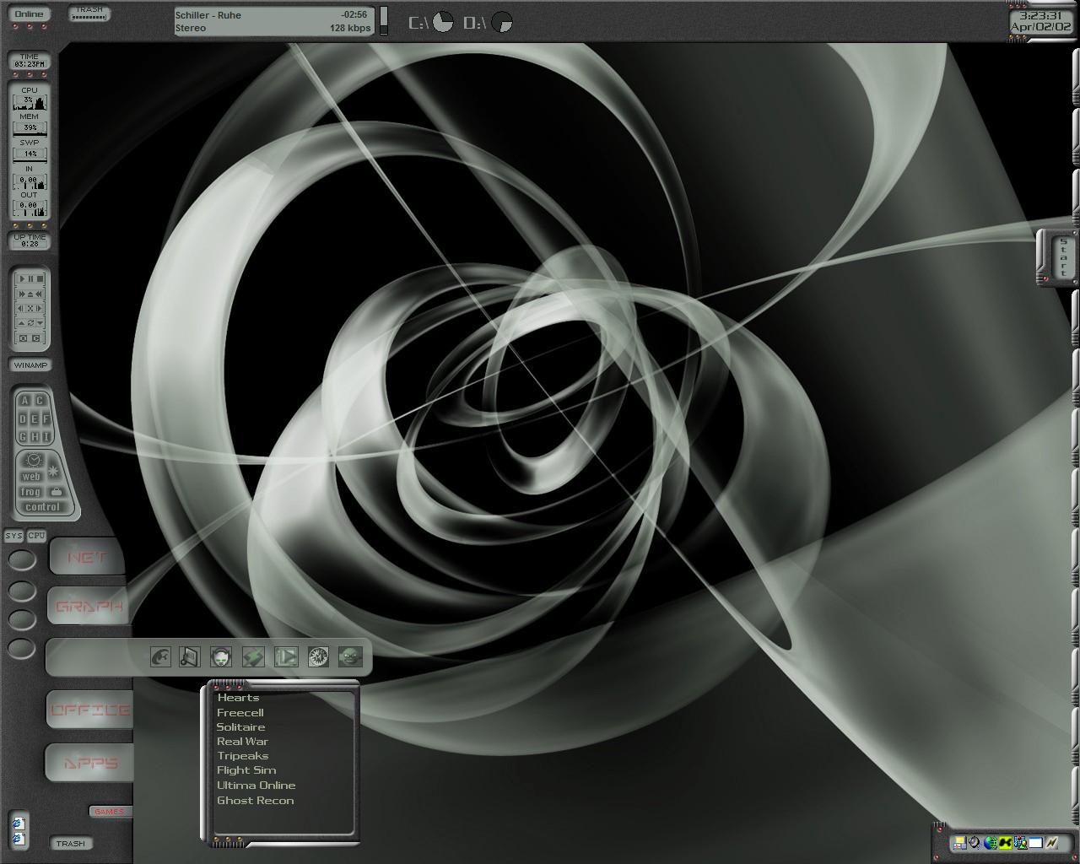Click the clock icon in the control pad
This screenshot has height=864, width=1080.
click(x=32, y=460)
